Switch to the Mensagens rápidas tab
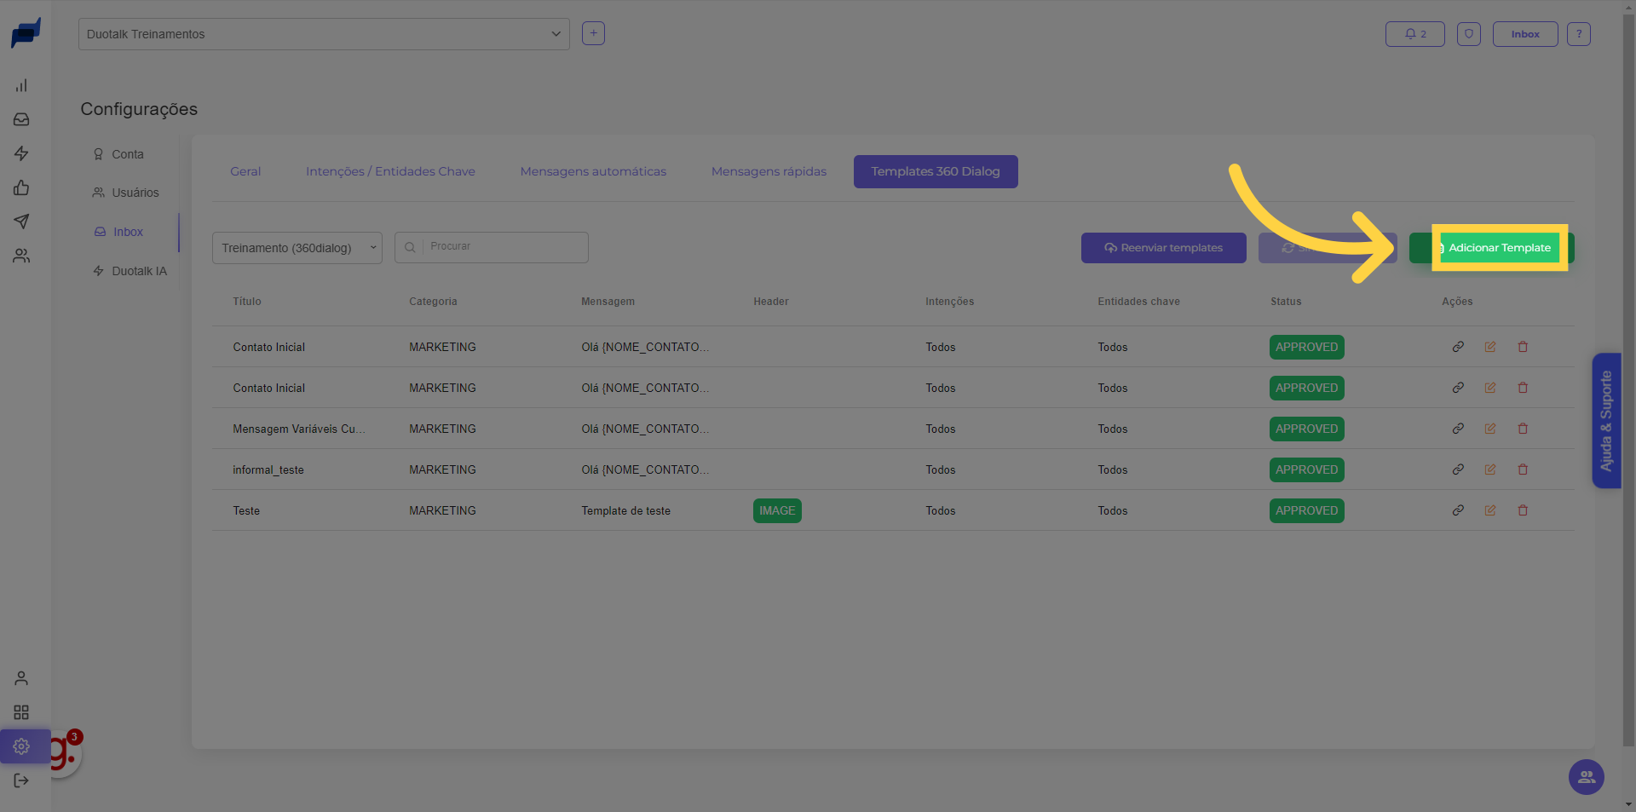Image resolution: width=1636 pixels, height=812 pixels. click(x=769, y=171)
